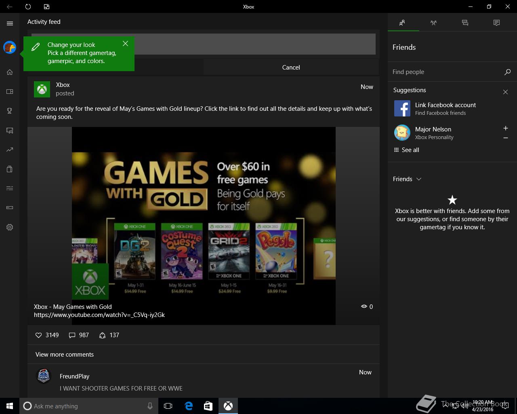
Task: Open Trending arrow icon in sidebar
Action: coord(10,150)
